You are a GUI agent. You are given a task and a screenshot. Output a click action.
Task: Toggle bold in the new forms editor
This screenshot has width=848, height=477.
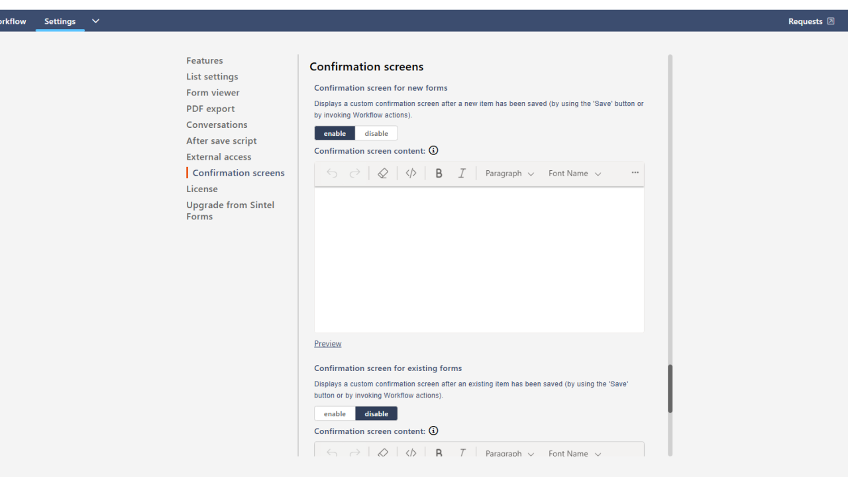point(439,174)
